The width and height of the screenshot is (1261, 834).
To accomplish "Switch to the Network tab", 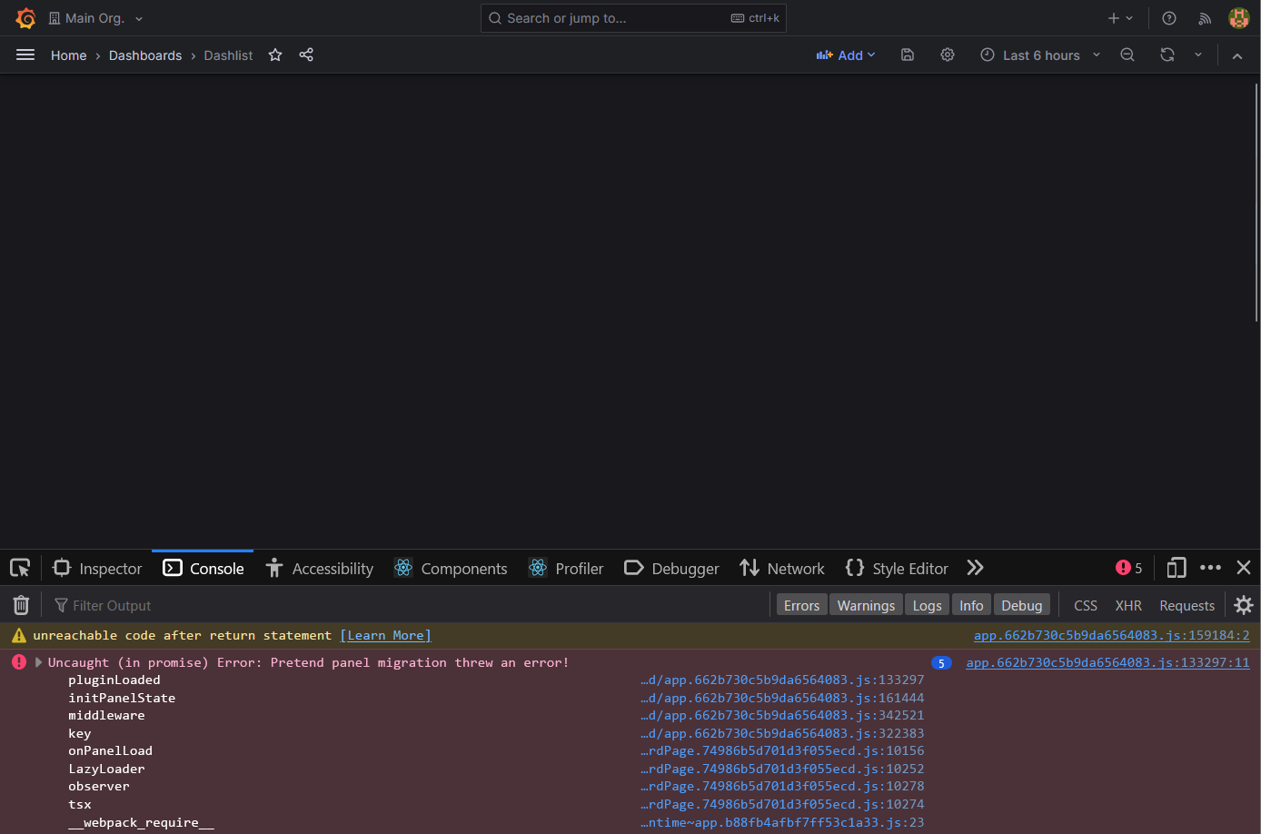I will pyautogui.click(x=782, y=568).
